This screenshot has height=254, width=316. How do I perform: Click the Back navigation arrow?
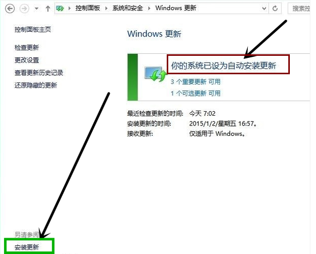pyautogui.click(x=11, y=9)
